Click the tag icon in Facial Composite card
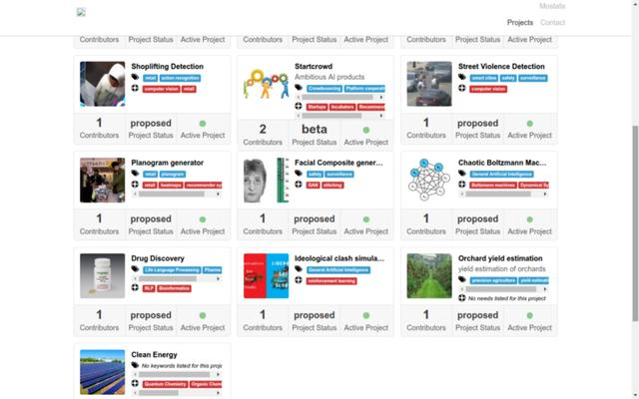 [300, 174]
